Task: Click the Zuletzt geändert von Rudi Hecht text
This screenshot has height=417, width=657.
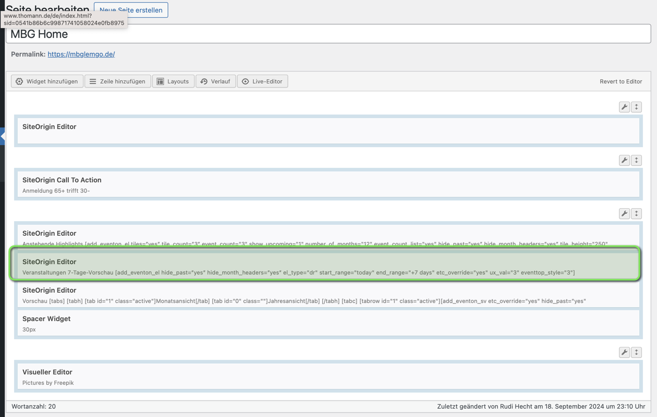Action: 541,407
